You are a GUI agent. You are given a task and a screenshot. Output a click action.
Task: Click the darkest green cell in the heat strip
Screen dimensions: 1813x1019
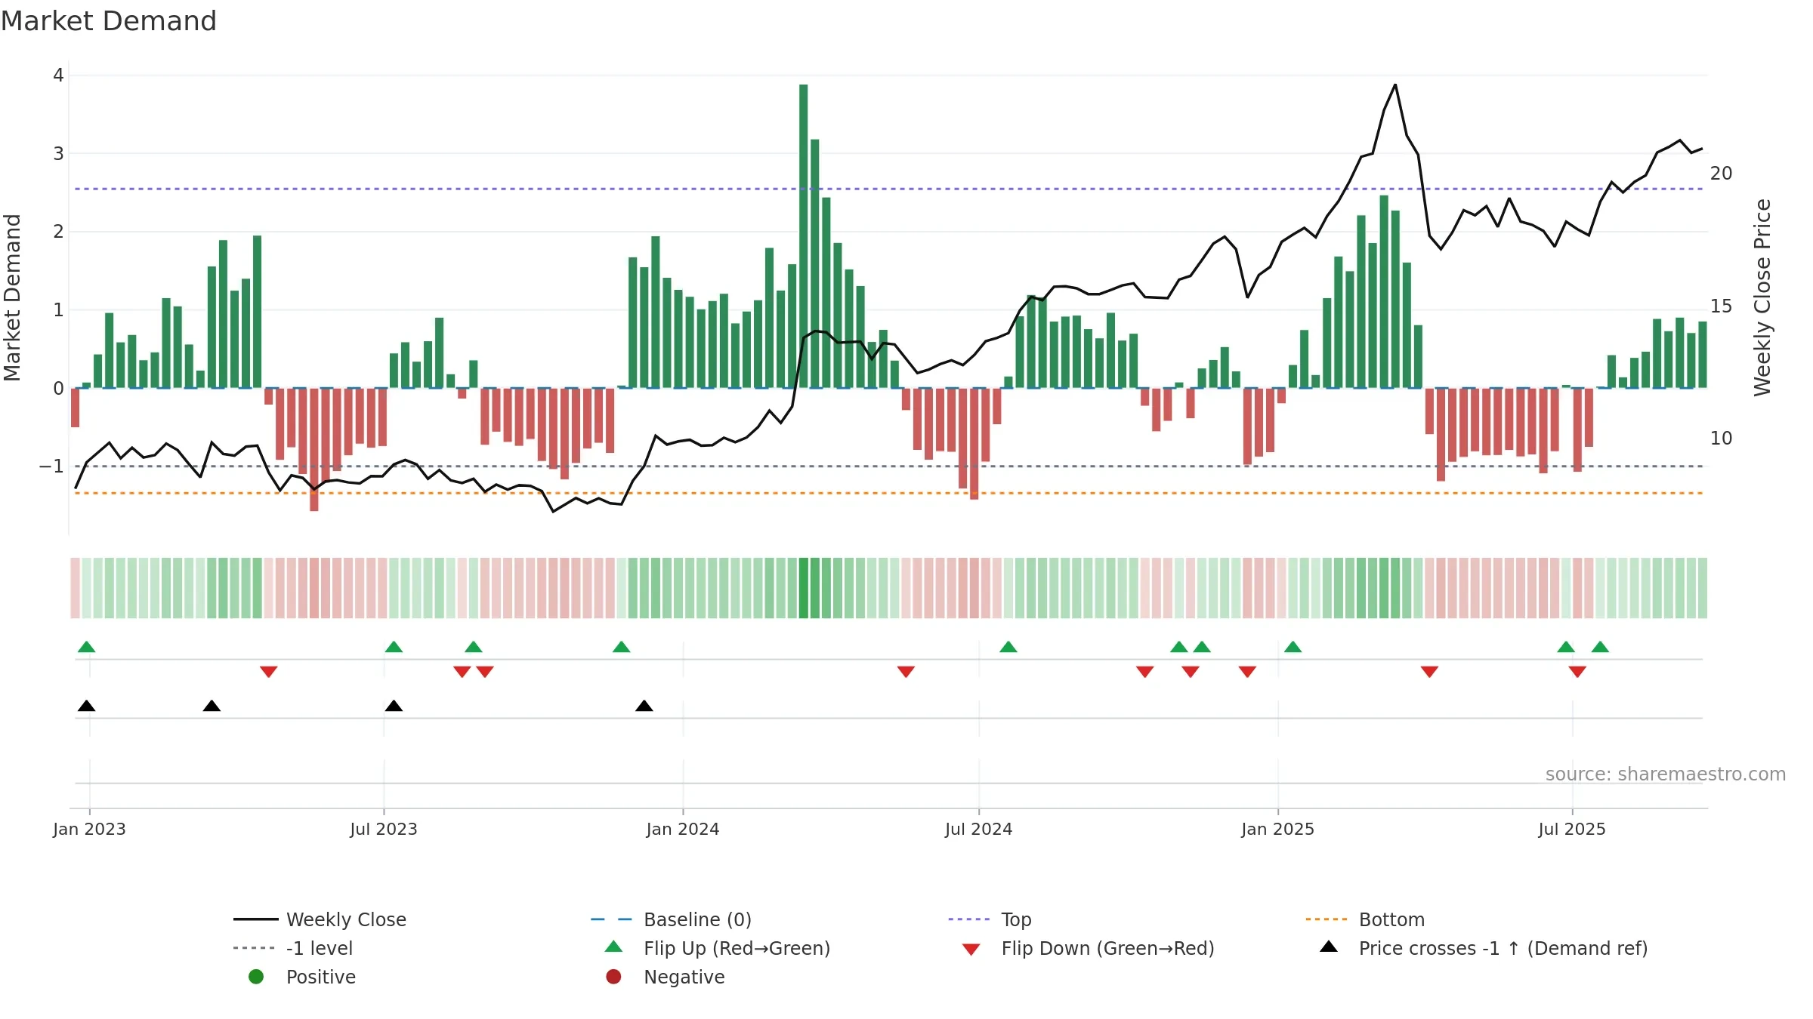[x=804, y=588]
